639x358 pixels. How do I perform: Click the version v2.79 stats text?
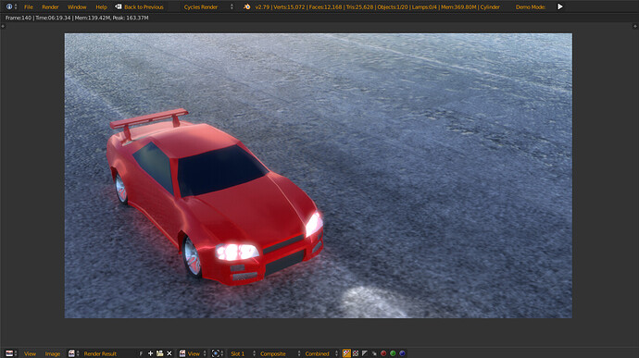377,6
